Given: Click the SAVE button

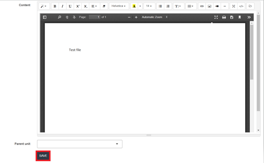Looking at the screenshot, I should (43, 156).
